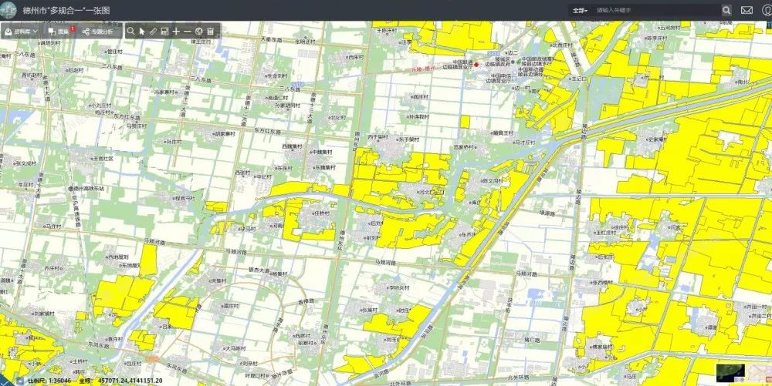The width and height of the screenshot is (772, 386).
Task: Zoom out with the minus icon
Action: [x=187, y=32]
